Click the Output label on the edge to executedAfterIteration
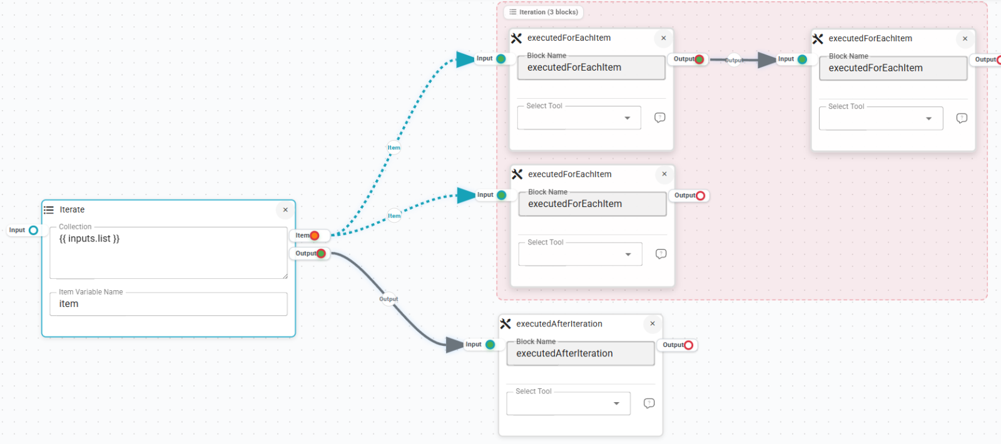The image size is (1001, 444). [389, 299]
